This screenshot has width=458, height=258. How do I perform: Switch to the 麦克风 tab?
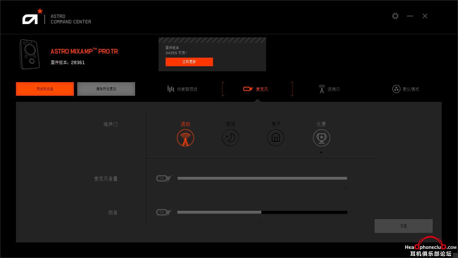(x=257, y=89)
